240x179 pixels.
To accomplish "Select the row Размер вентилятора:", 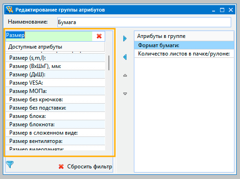I will (55, 141).
